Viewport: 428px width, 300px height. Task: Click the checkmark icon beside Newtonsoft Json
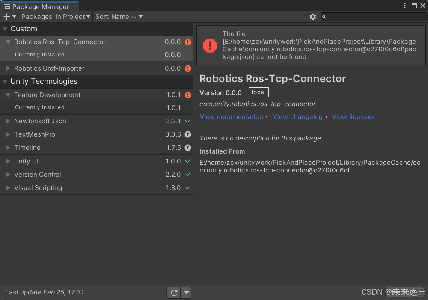[188, 121]
